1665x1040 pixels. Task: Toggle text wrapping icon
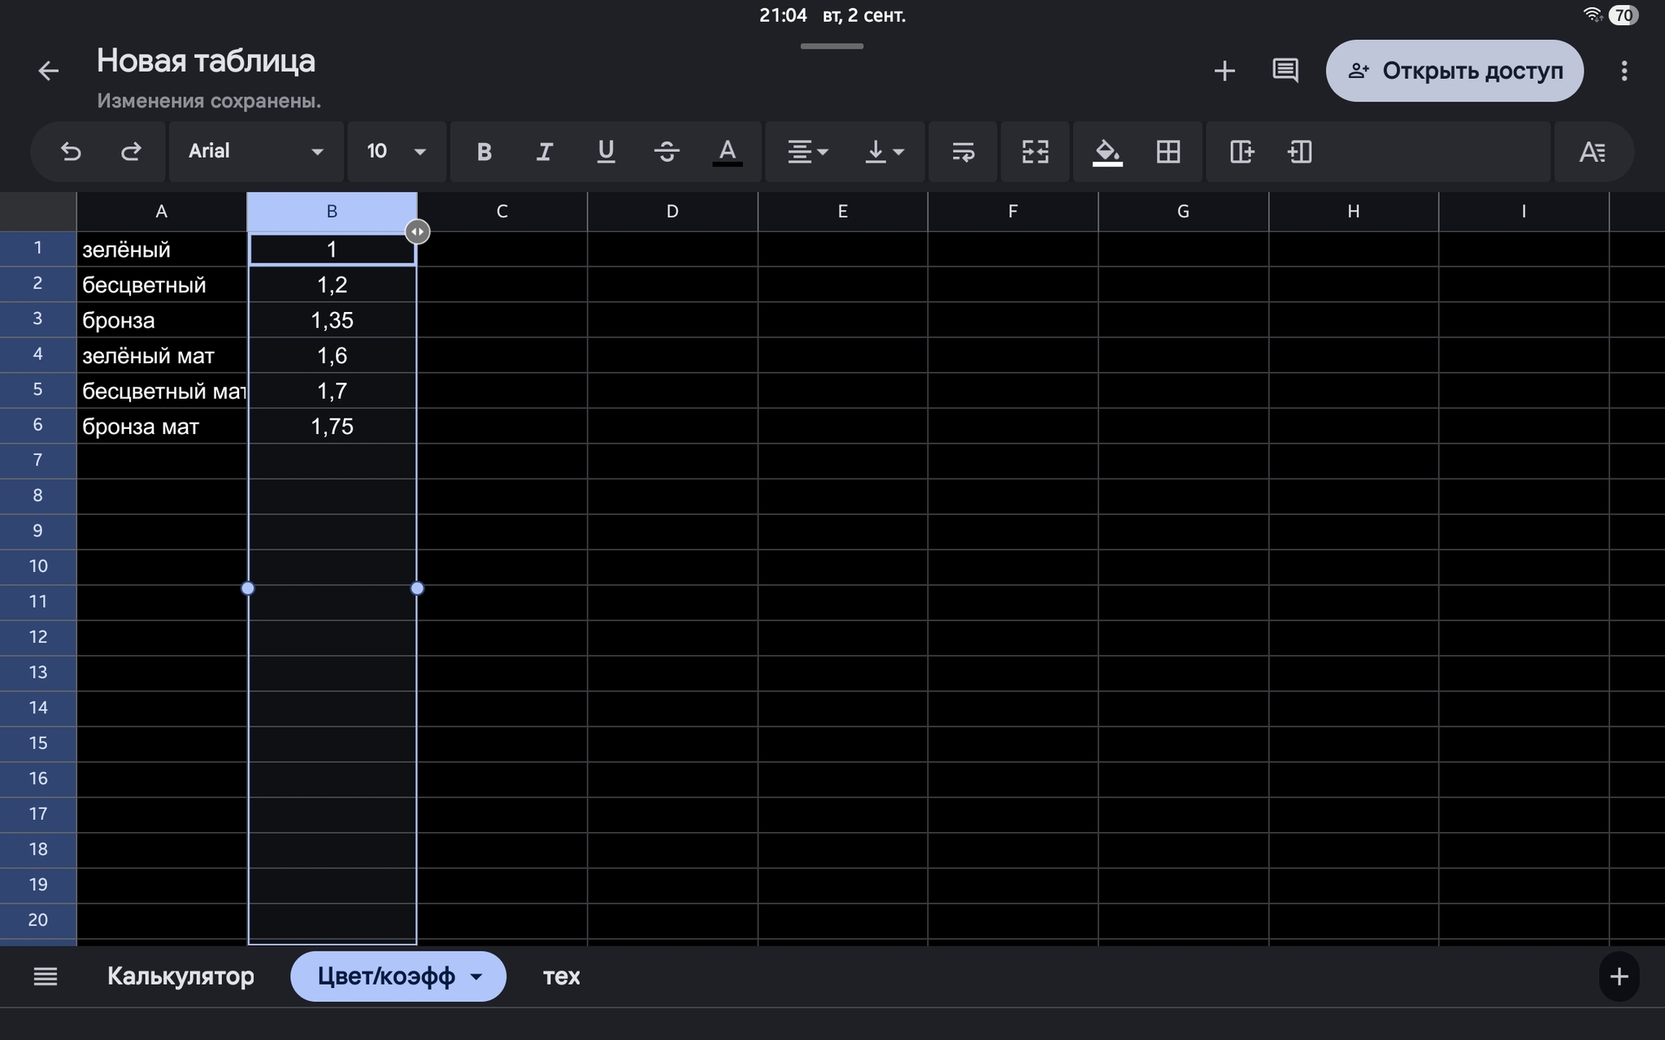pyautogui.click(x=963, y=152)
